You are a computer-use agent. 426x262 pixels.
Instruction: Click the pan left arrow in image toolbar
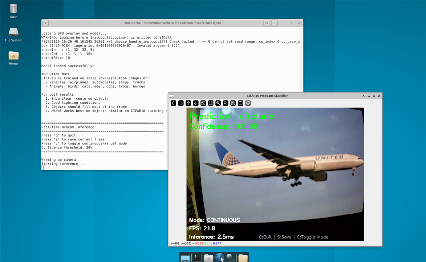174,103
